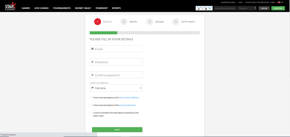Focus the Confirm password field
Viewport: 290px width, 137px height.
116,75
